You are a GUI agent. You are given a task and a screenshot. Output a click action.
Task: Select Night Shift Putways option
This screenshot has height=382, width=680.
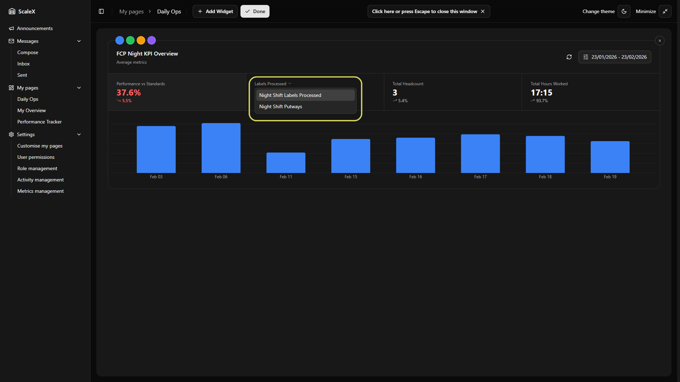pos(280,106)
